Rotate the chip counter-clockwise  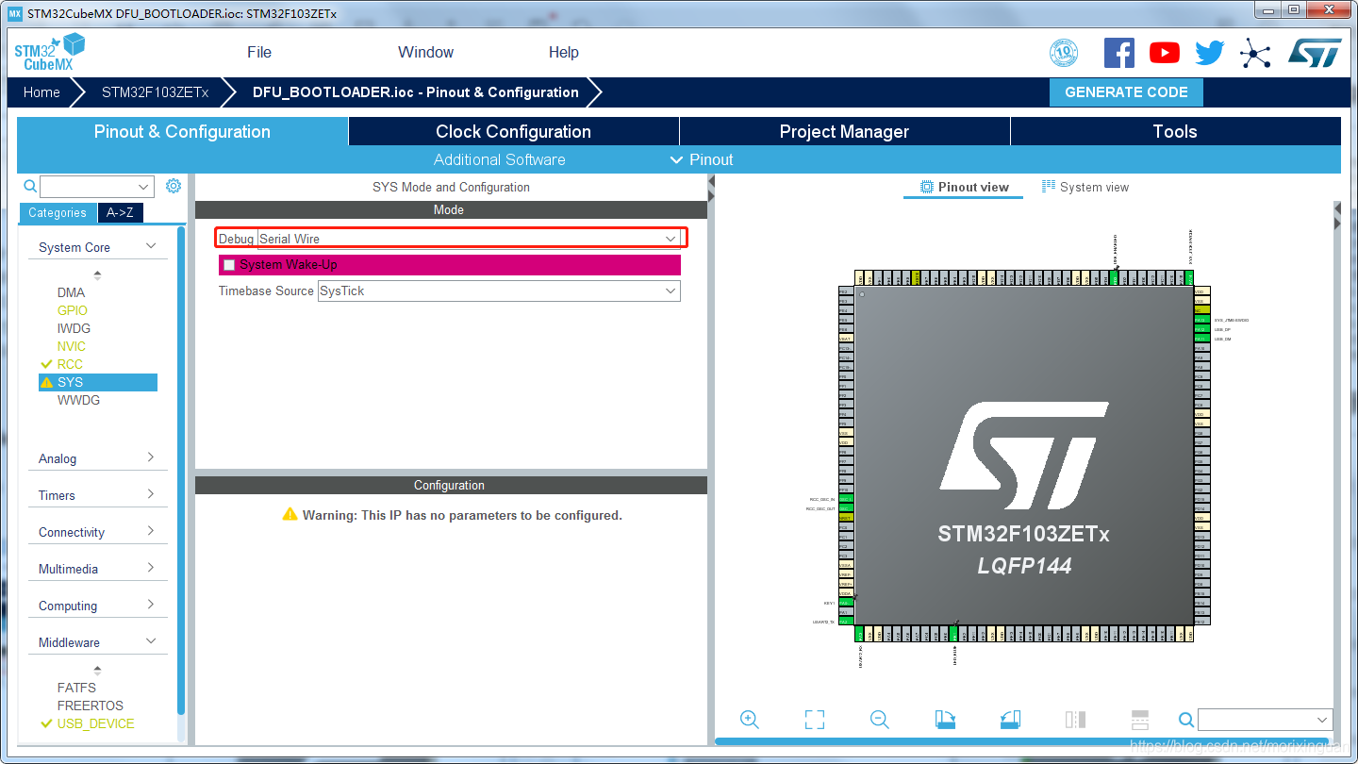pyautogui.click(x=1010, y=720)
